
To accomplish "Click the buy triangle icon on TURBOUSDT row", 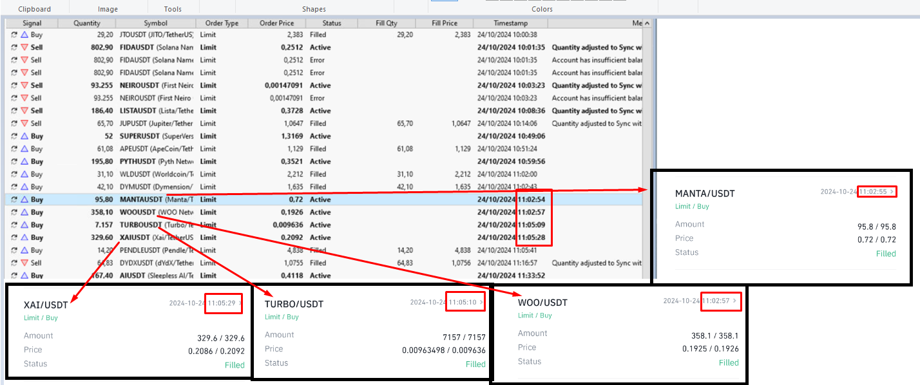I will pos(24,225).
